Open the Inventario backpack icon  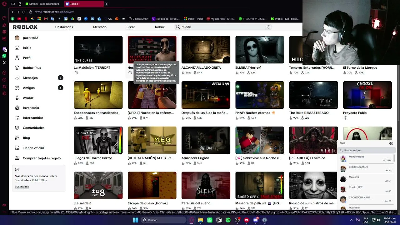pos(17,108)
